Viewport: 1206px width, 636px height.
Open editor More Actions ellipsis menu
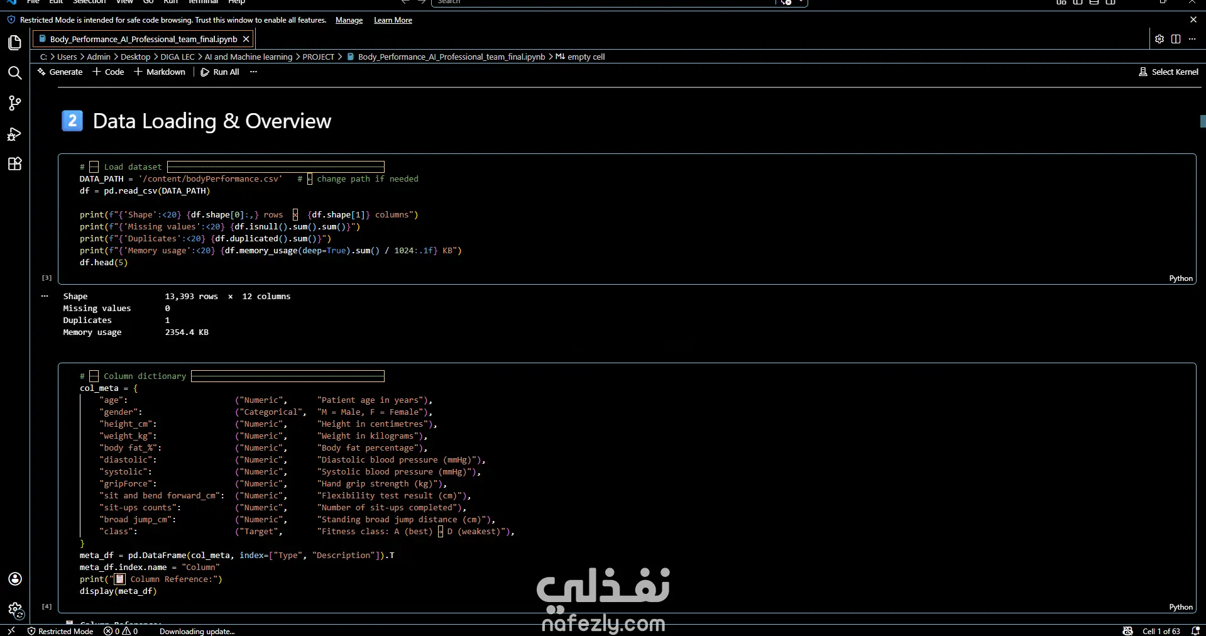1192,39
